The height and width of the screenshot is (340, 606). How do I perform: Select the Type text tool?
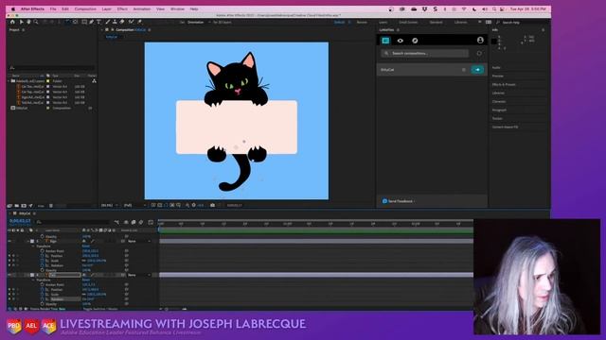pyautogui.click(x=98, y=22)
